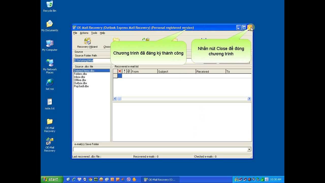Sort by the Subject column header
This screenshot has height=183, width=325.
click(176, 71)
